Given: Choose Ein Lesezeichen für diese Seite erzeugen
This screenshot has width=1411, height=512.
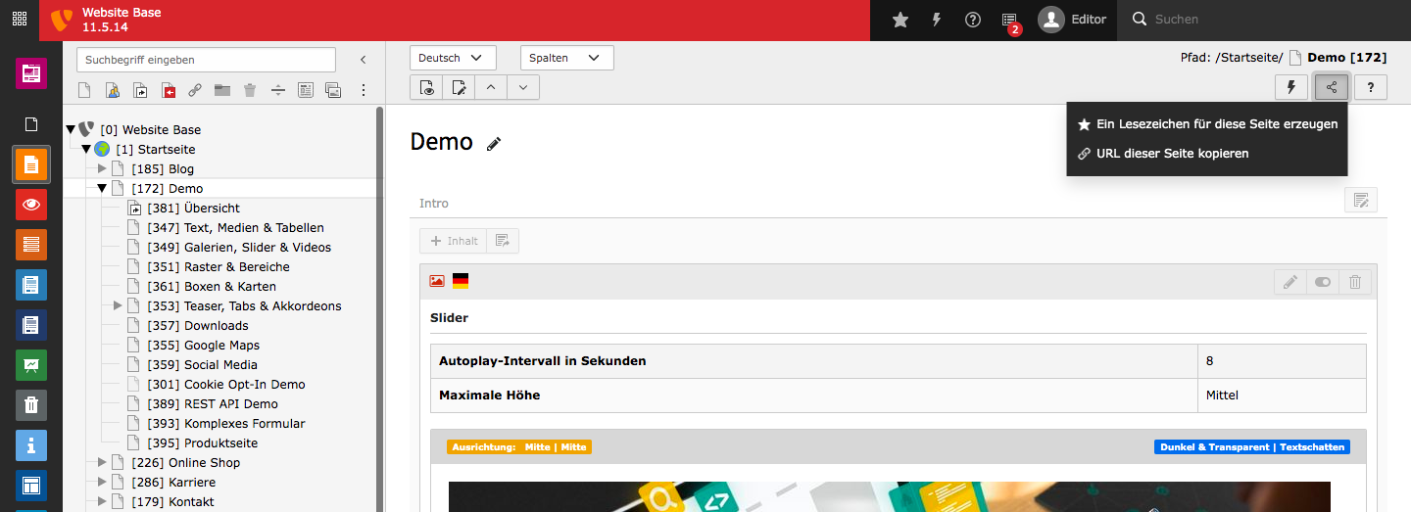Looking at the screenshot, I should point(1207,124).
